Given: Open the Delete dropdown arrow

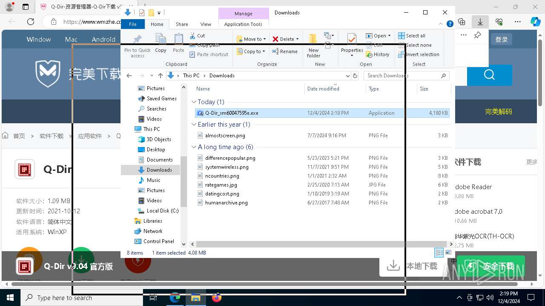Looking at the screenshot, I should click(x=297, y=39).
